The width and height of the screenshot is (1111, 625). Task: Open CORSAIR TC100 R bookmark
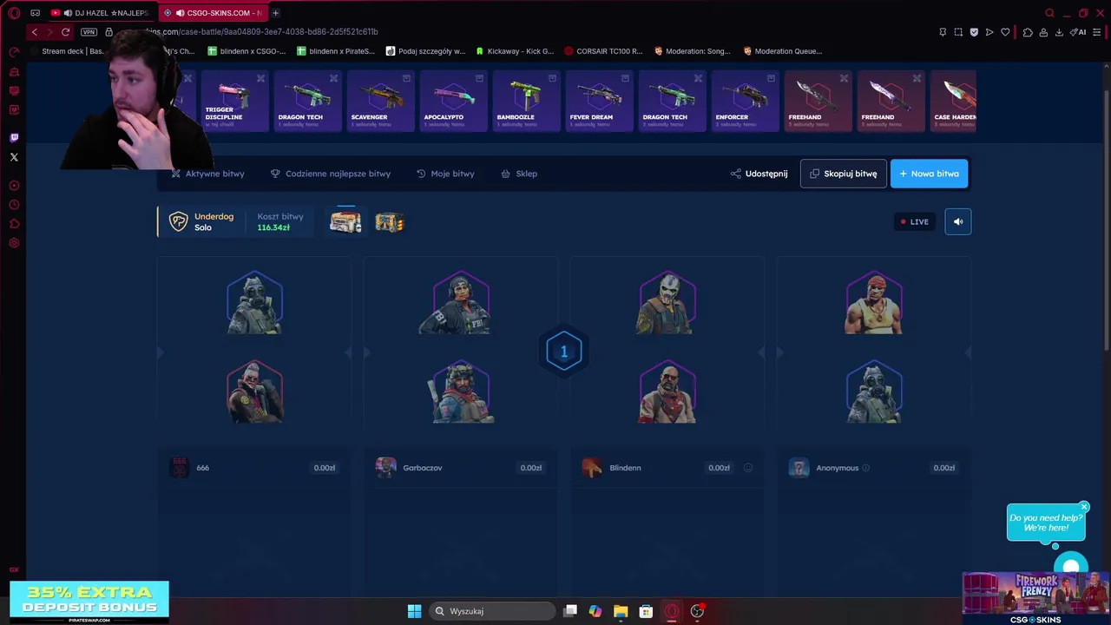click(x=603, y=51)
